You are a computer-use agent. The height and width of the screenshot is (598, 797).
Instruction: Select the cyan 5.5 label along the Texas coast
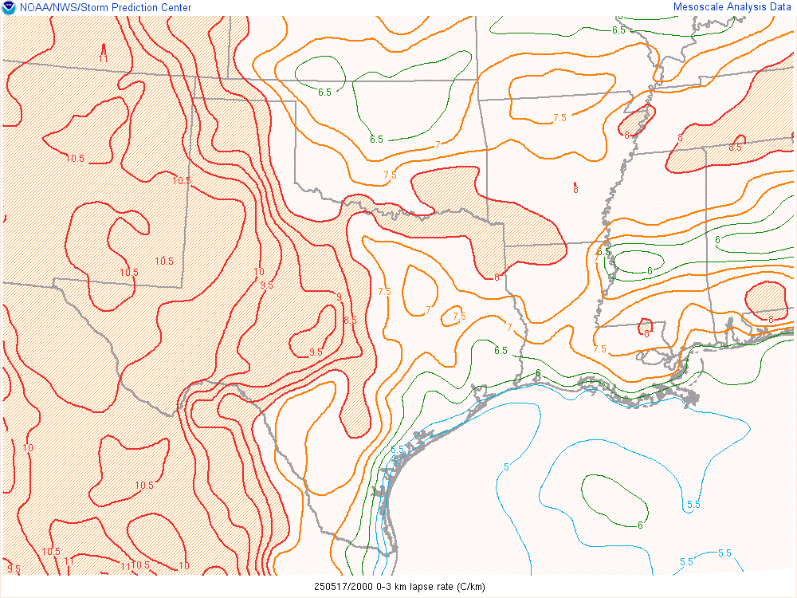[x=397, y=450]
